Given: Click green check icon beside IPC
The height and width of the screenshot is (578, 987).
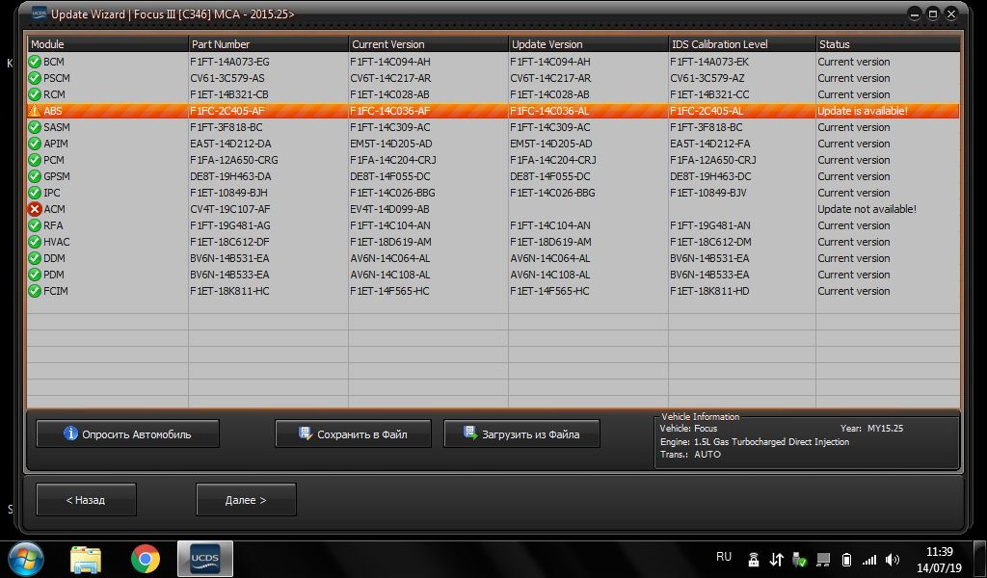Looking at the screenshot, I should 35,193.
